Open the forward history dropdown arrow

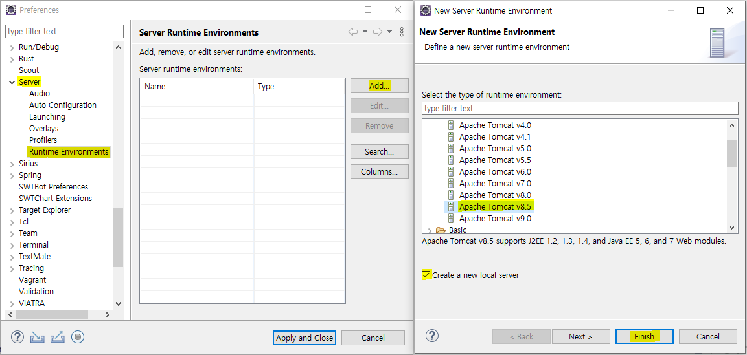coord(390,32)
